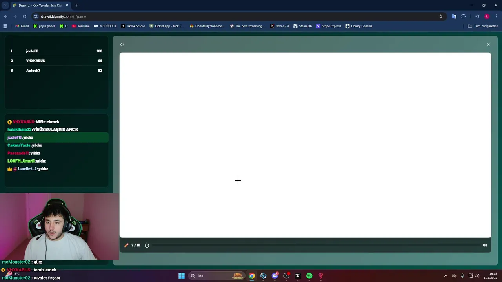Open Chrome from the taskbar
Screen dimensions: 502x282
[252, 276]
